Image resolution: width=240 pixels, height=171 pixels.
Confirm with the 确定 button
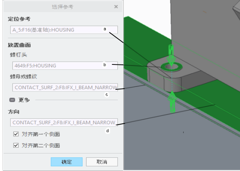67,162
